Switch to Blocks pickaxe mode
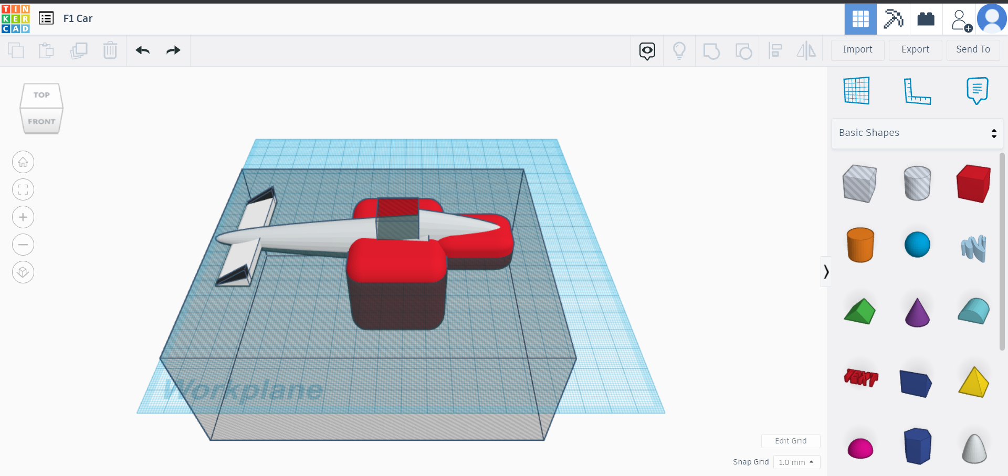The image size is (1008, 476). [x=893, y=19]
